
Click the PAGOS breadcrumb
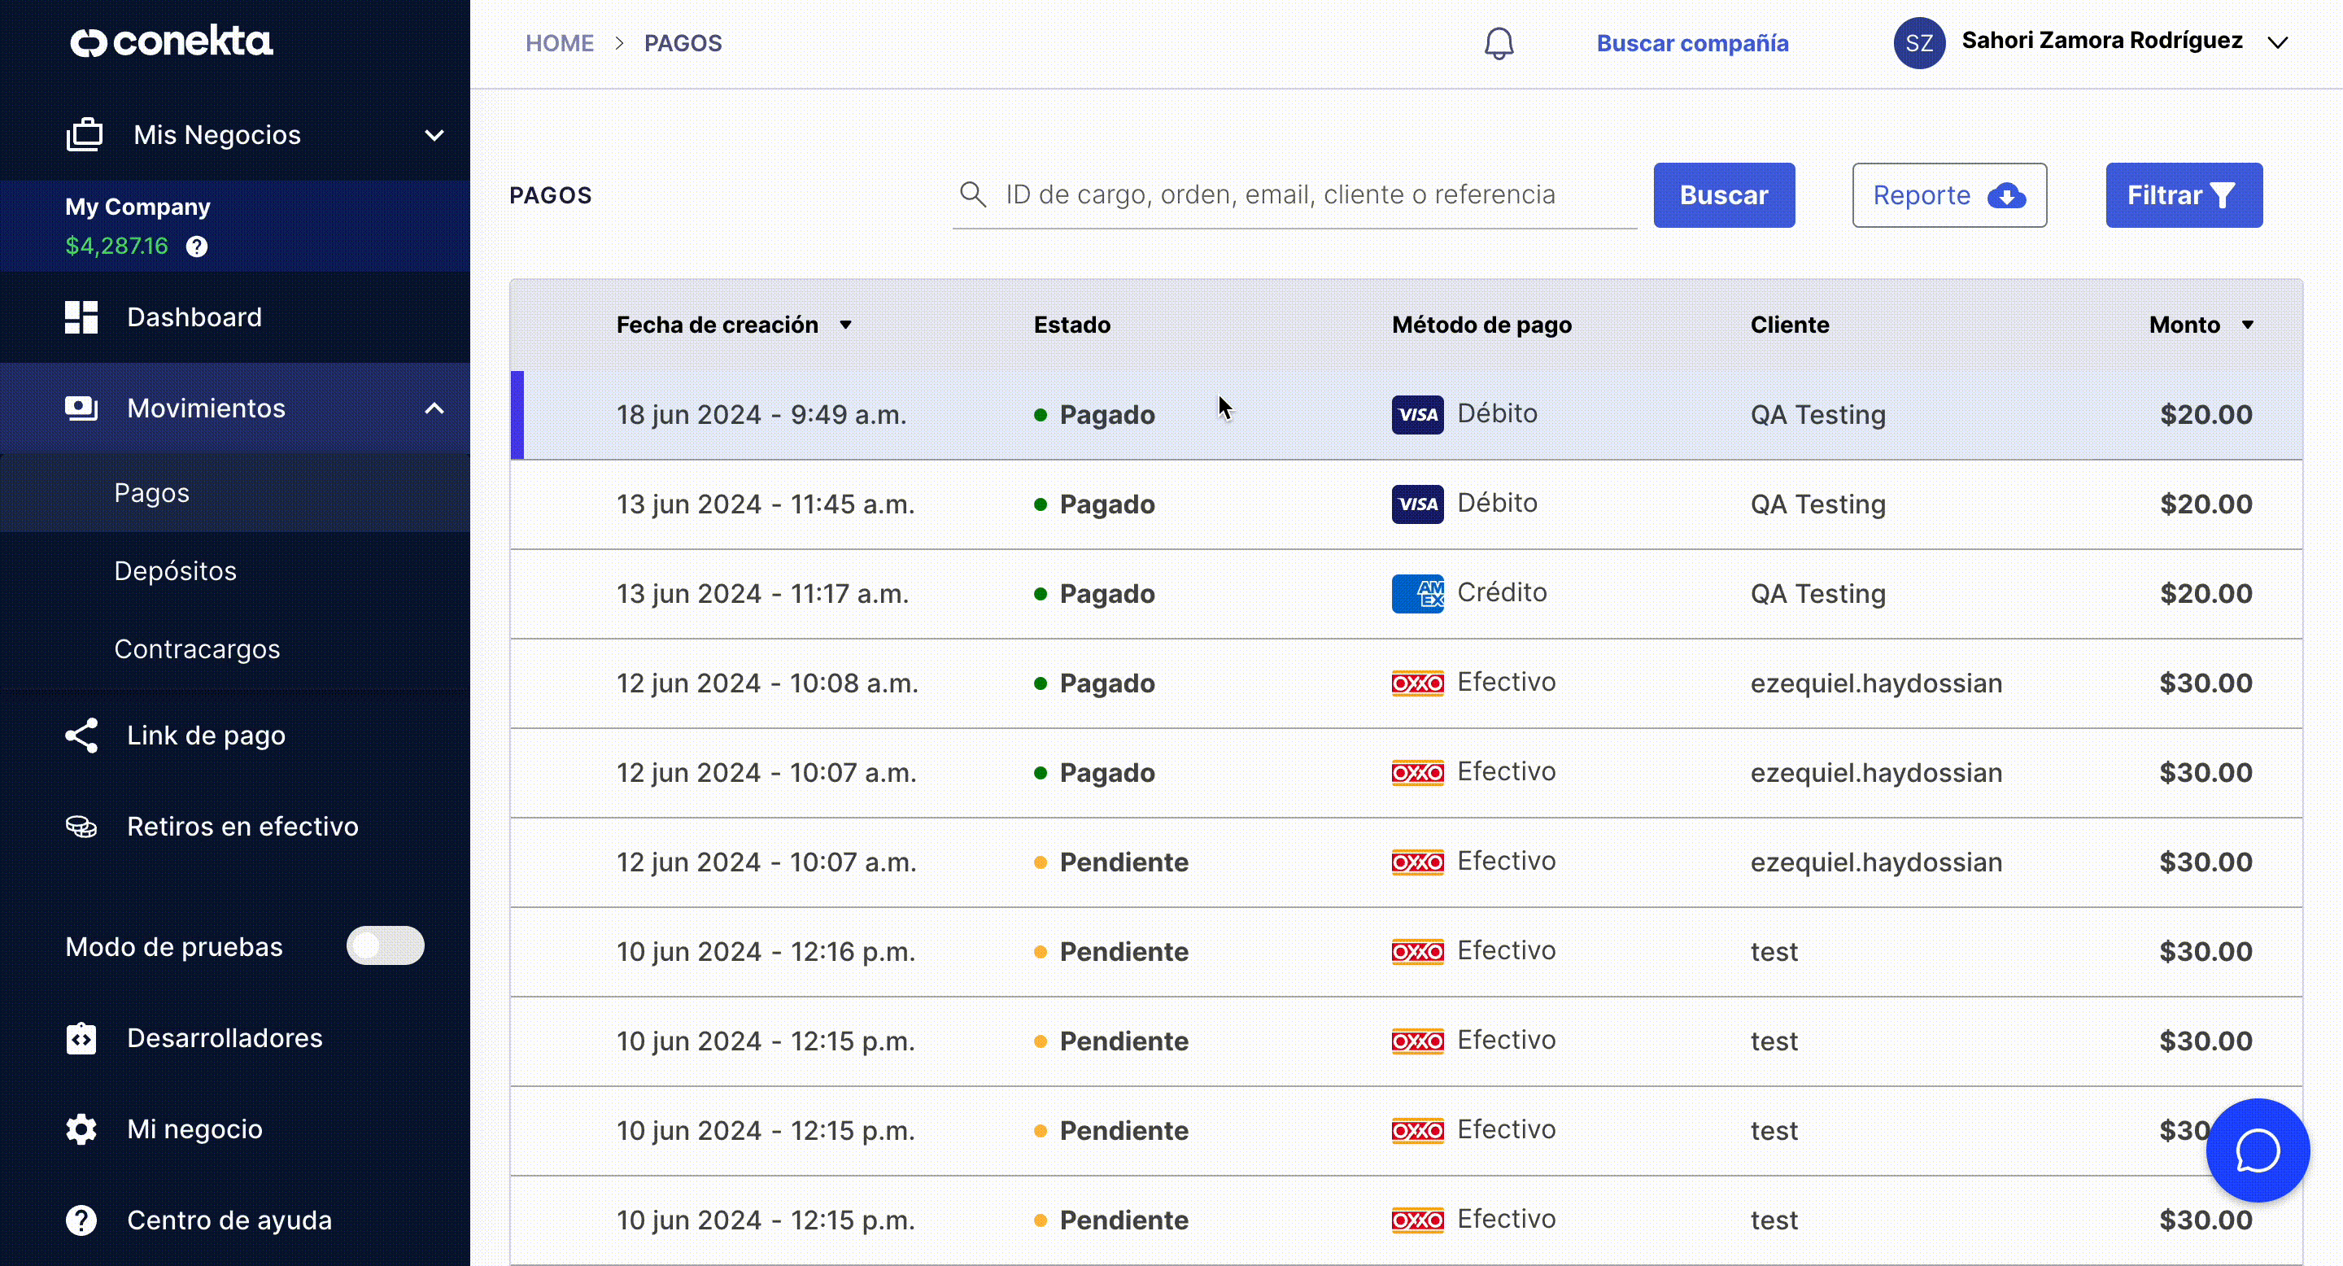(683, 43)
